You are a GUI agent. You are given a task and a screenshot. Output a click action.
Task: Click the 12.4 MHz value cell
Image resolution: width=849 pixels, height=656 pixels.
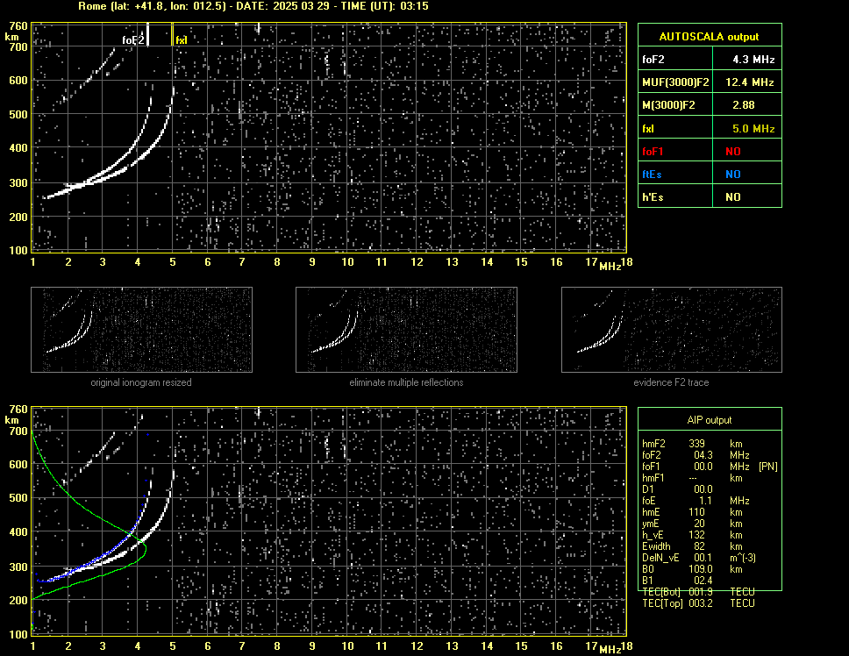click(747, 82)
